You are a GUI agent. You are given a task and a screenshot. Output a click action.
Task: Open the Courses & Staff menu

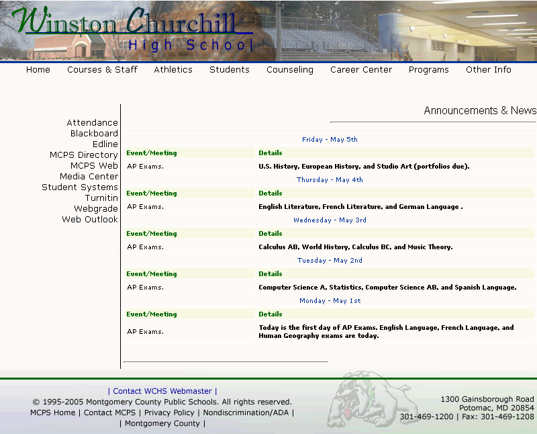point(102,70)
